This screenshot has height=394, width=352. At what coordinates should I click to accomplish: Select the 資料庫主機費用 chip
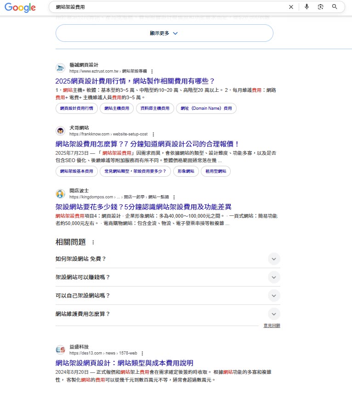click(x=155, y=108)
